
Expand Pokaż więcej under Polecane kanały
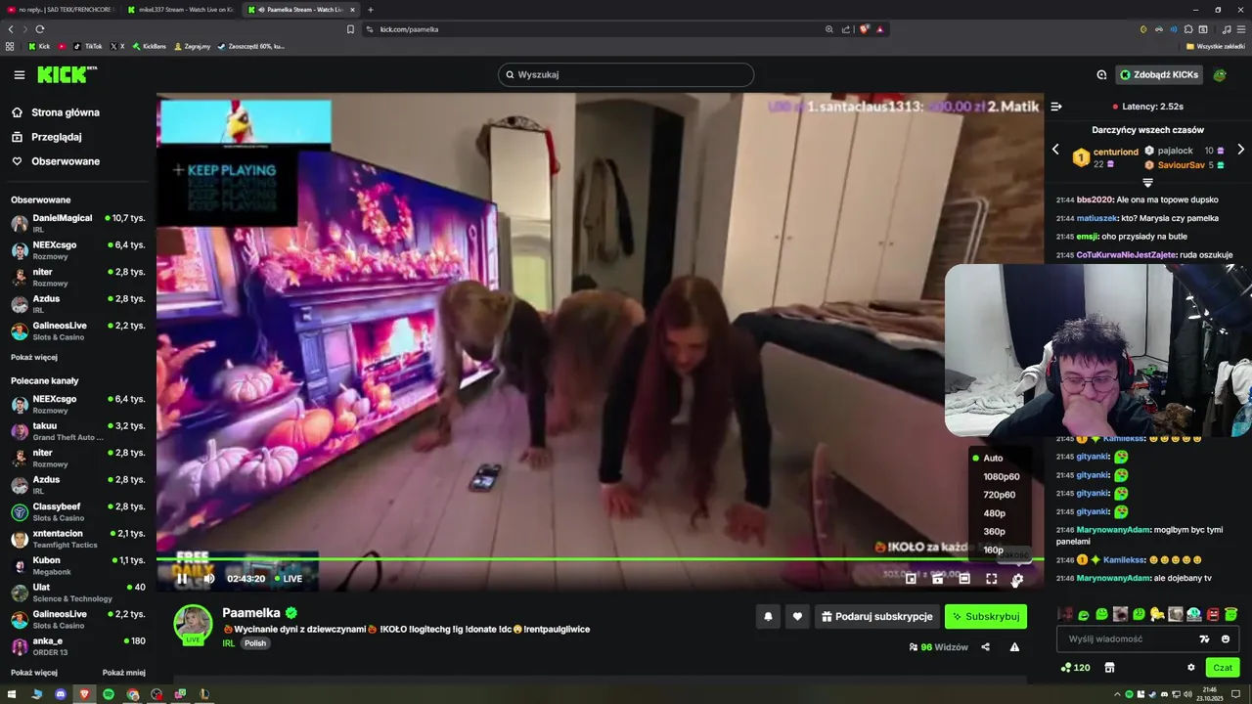(x=34, y=673)
